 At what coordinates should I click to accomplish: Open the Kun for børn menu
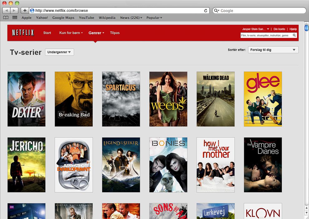(x=71, y=33)
